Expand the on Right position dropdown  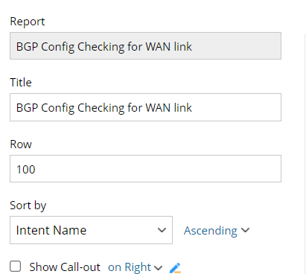click(x=136, y=267)
